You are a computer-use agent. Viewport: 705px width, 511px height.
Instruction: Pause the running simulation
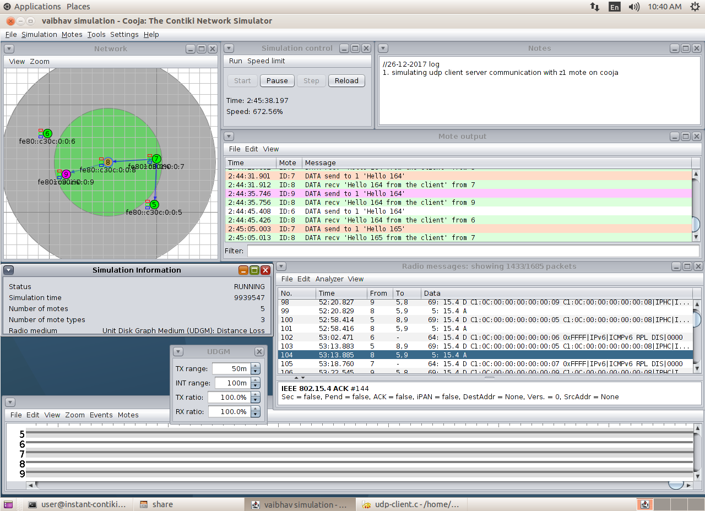pos(277,80)
